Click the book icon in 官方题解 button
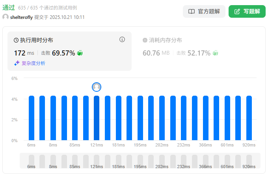 pyautogui.click(x=192, y=11)
